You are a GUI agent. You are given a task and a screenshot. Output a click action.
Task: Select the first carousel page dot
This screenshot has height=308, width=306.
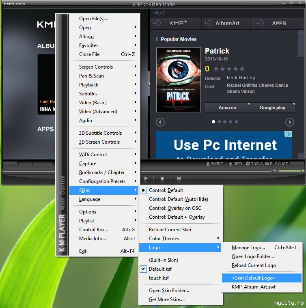213,122
